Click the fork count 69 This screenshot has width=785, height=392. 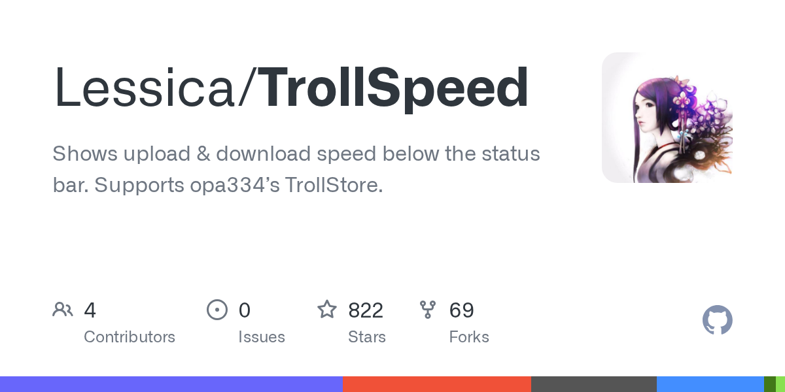(462, 310)
